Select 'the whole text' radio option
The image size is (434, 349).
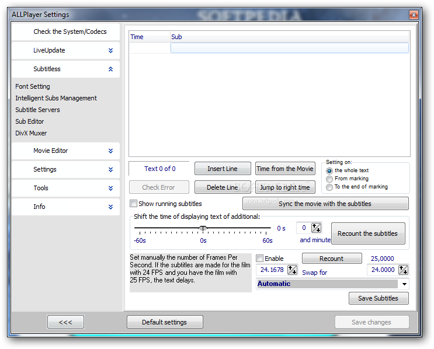pos(329,170)
